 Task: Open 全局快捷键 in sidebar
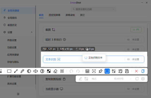(18, 11)
